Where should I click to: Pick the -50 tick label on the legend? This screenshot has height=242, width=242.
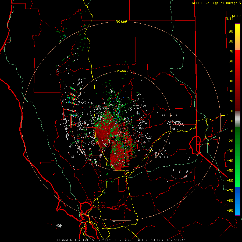click(230, 170)
